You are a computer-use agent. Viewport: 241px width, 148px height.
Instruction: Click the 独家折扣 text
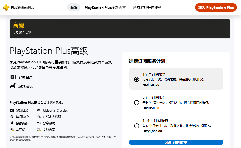[22, 123]
